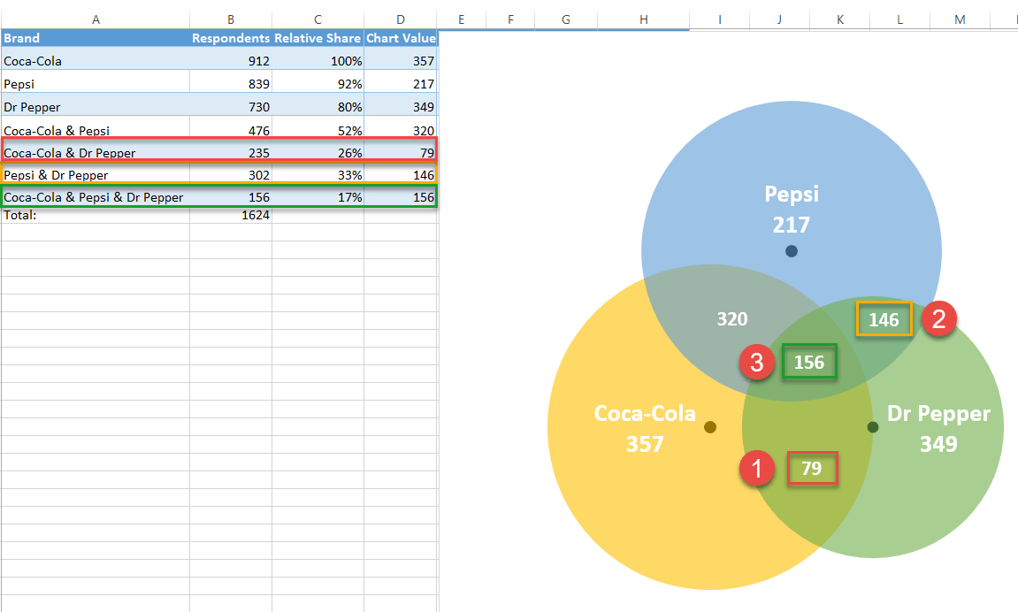Screen dimensions: 1018x612
Task: Select column A header
Action: click(x=95, y=19)
